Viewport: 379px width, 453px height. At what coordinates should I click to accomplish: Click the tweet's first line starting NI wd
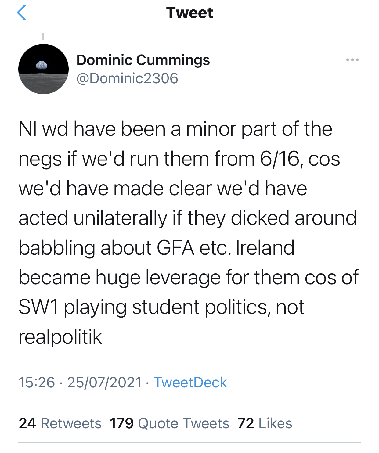pos(175,129)
